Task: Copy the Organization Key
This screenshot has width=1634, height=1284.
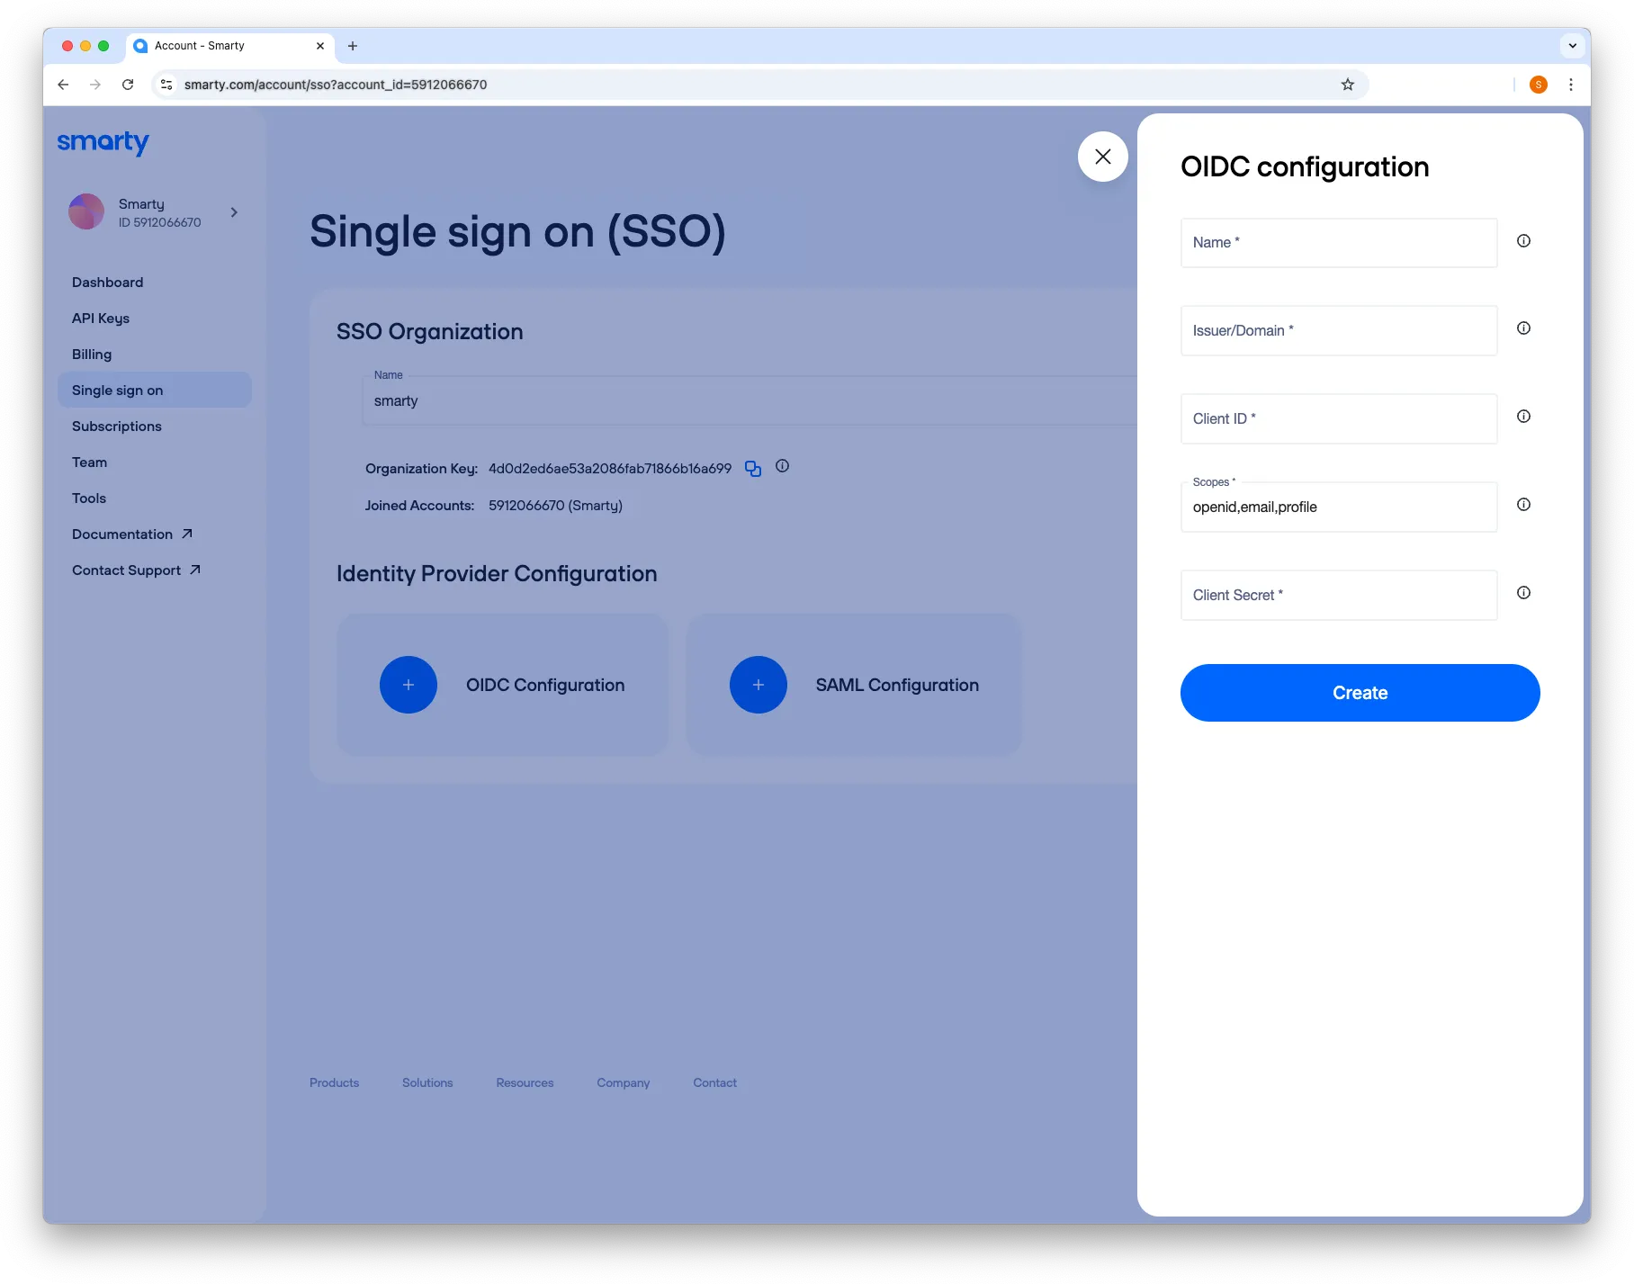Action: pos(753,469)
